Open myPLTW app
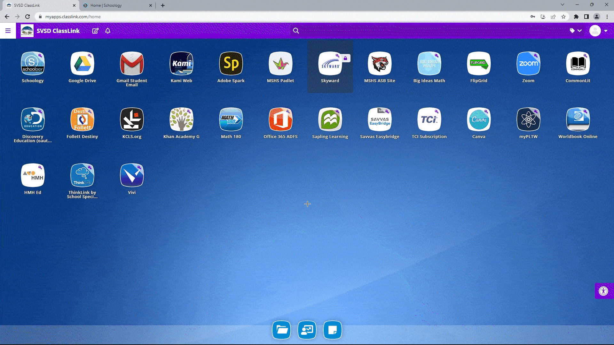 (x=528, y=119)
